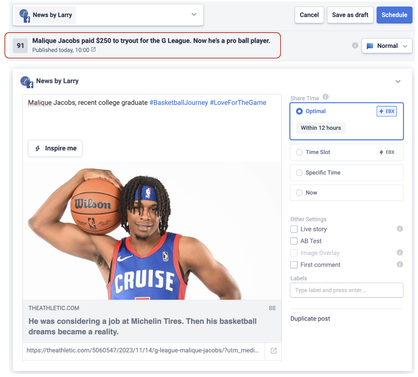418x377 pixels.
Task: Open published article external link icon
Action: [94, 50]
